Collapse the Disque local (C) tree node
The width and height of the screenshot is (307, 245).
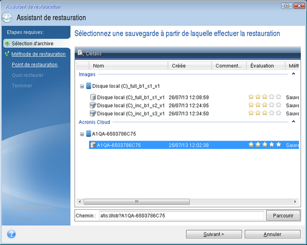(x=82, y=86)
